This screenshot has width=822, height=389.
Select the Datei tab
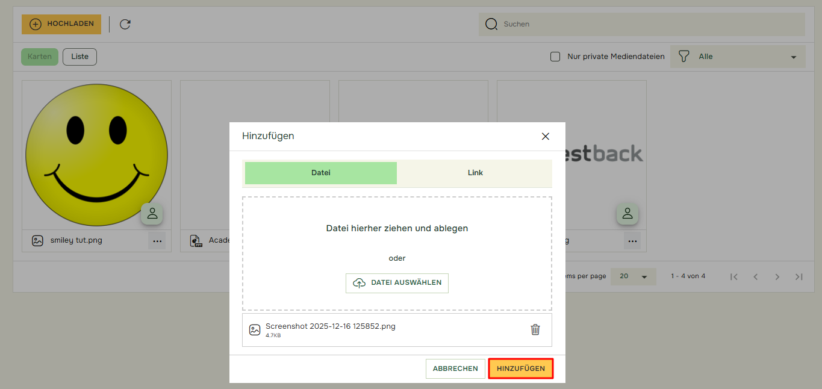coord(320,173)
